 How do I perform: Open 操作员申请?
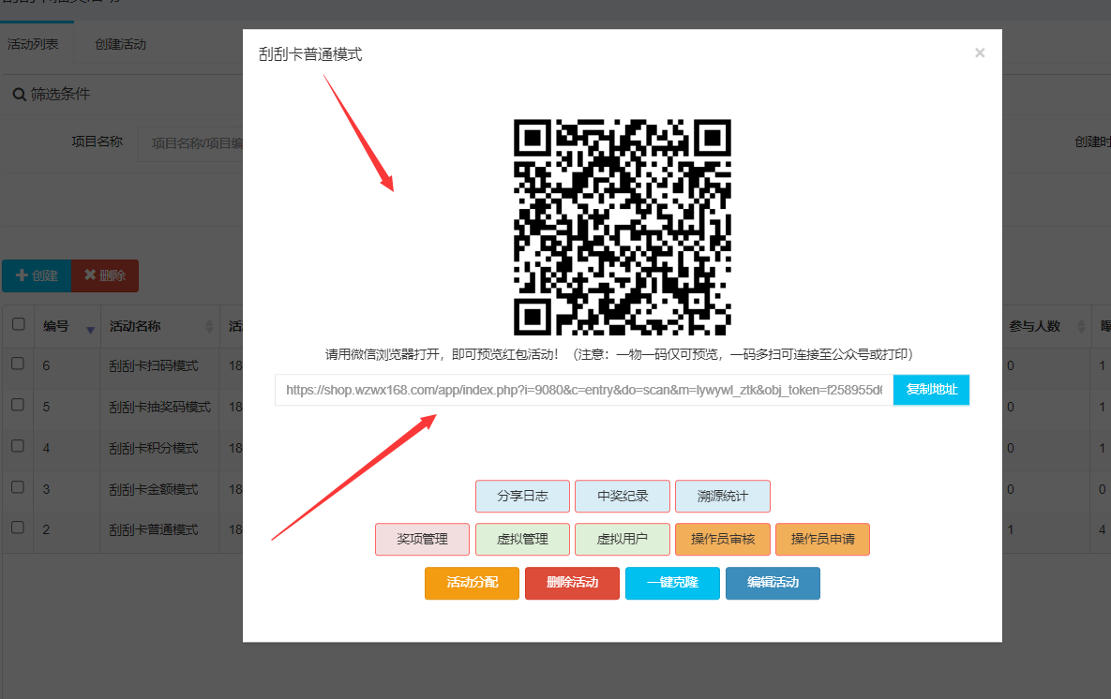(822, 540)
